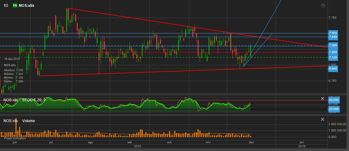Click the clock icon in chart corner
Image resolution: width=349 pixels, height=151 pixels.
(x=323, y=6)
